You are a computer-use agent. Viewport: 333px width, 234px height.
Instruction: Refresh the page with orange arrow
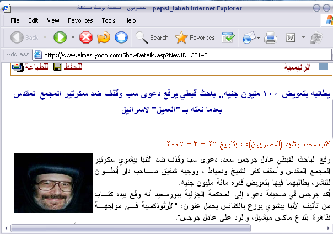click(x=104, y=38)
